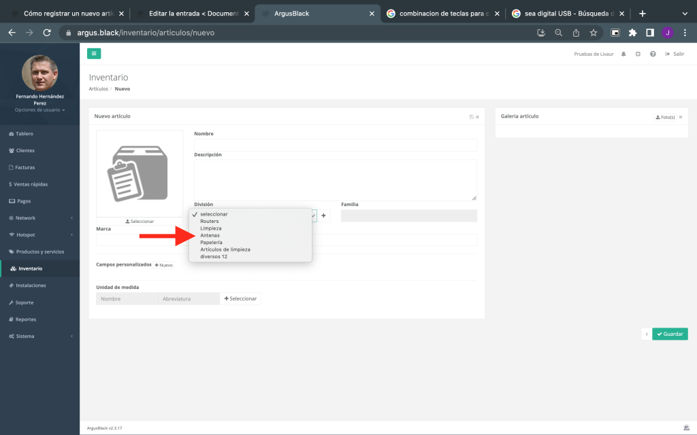Close the Galería artículo panel
697x435 pixels.
coord(681,117)
